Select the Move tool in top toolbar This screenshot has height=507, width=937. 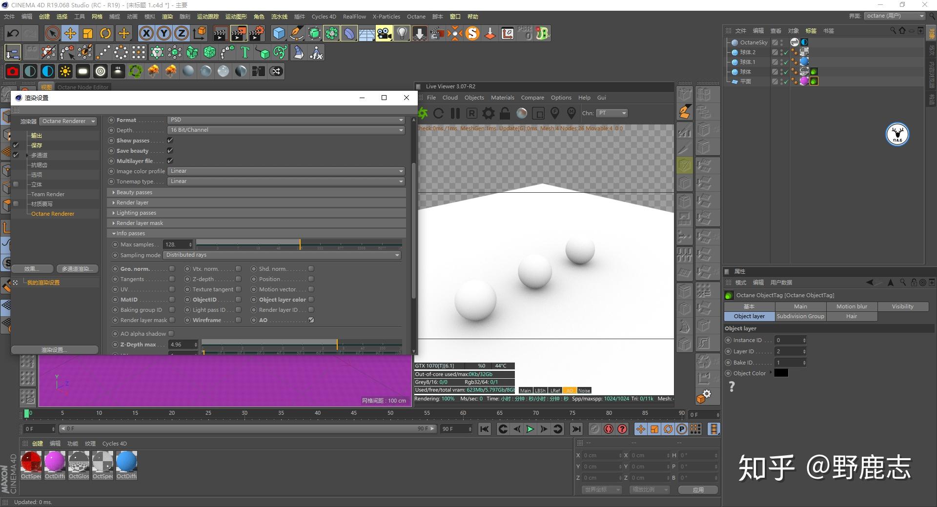70,33
